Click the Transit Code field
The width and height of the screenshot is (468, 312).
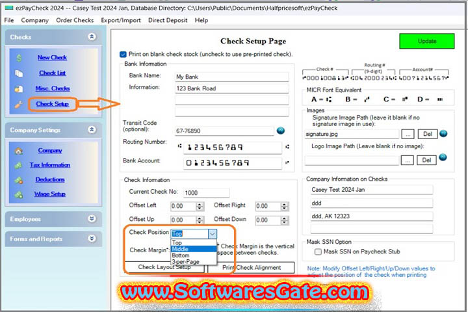224,131
